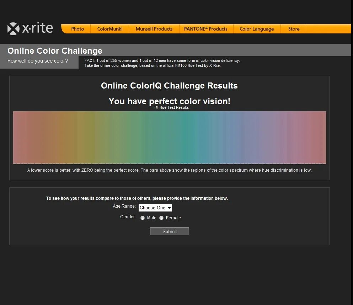Click 'How well do you see color?' text
Viewport: 353px width, 305px height.
[x=38, y=61]
